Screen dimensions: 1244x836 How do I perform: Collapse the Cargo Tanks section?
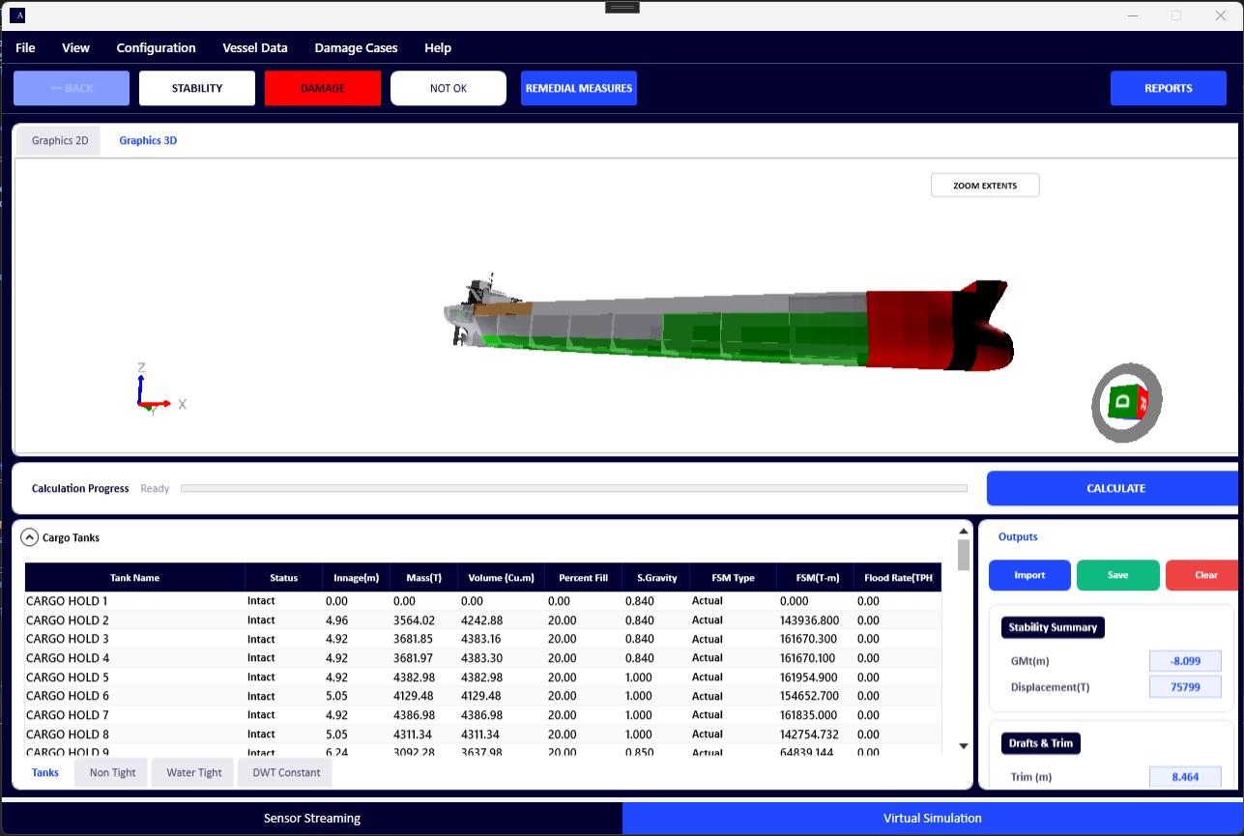pos(29,538)
